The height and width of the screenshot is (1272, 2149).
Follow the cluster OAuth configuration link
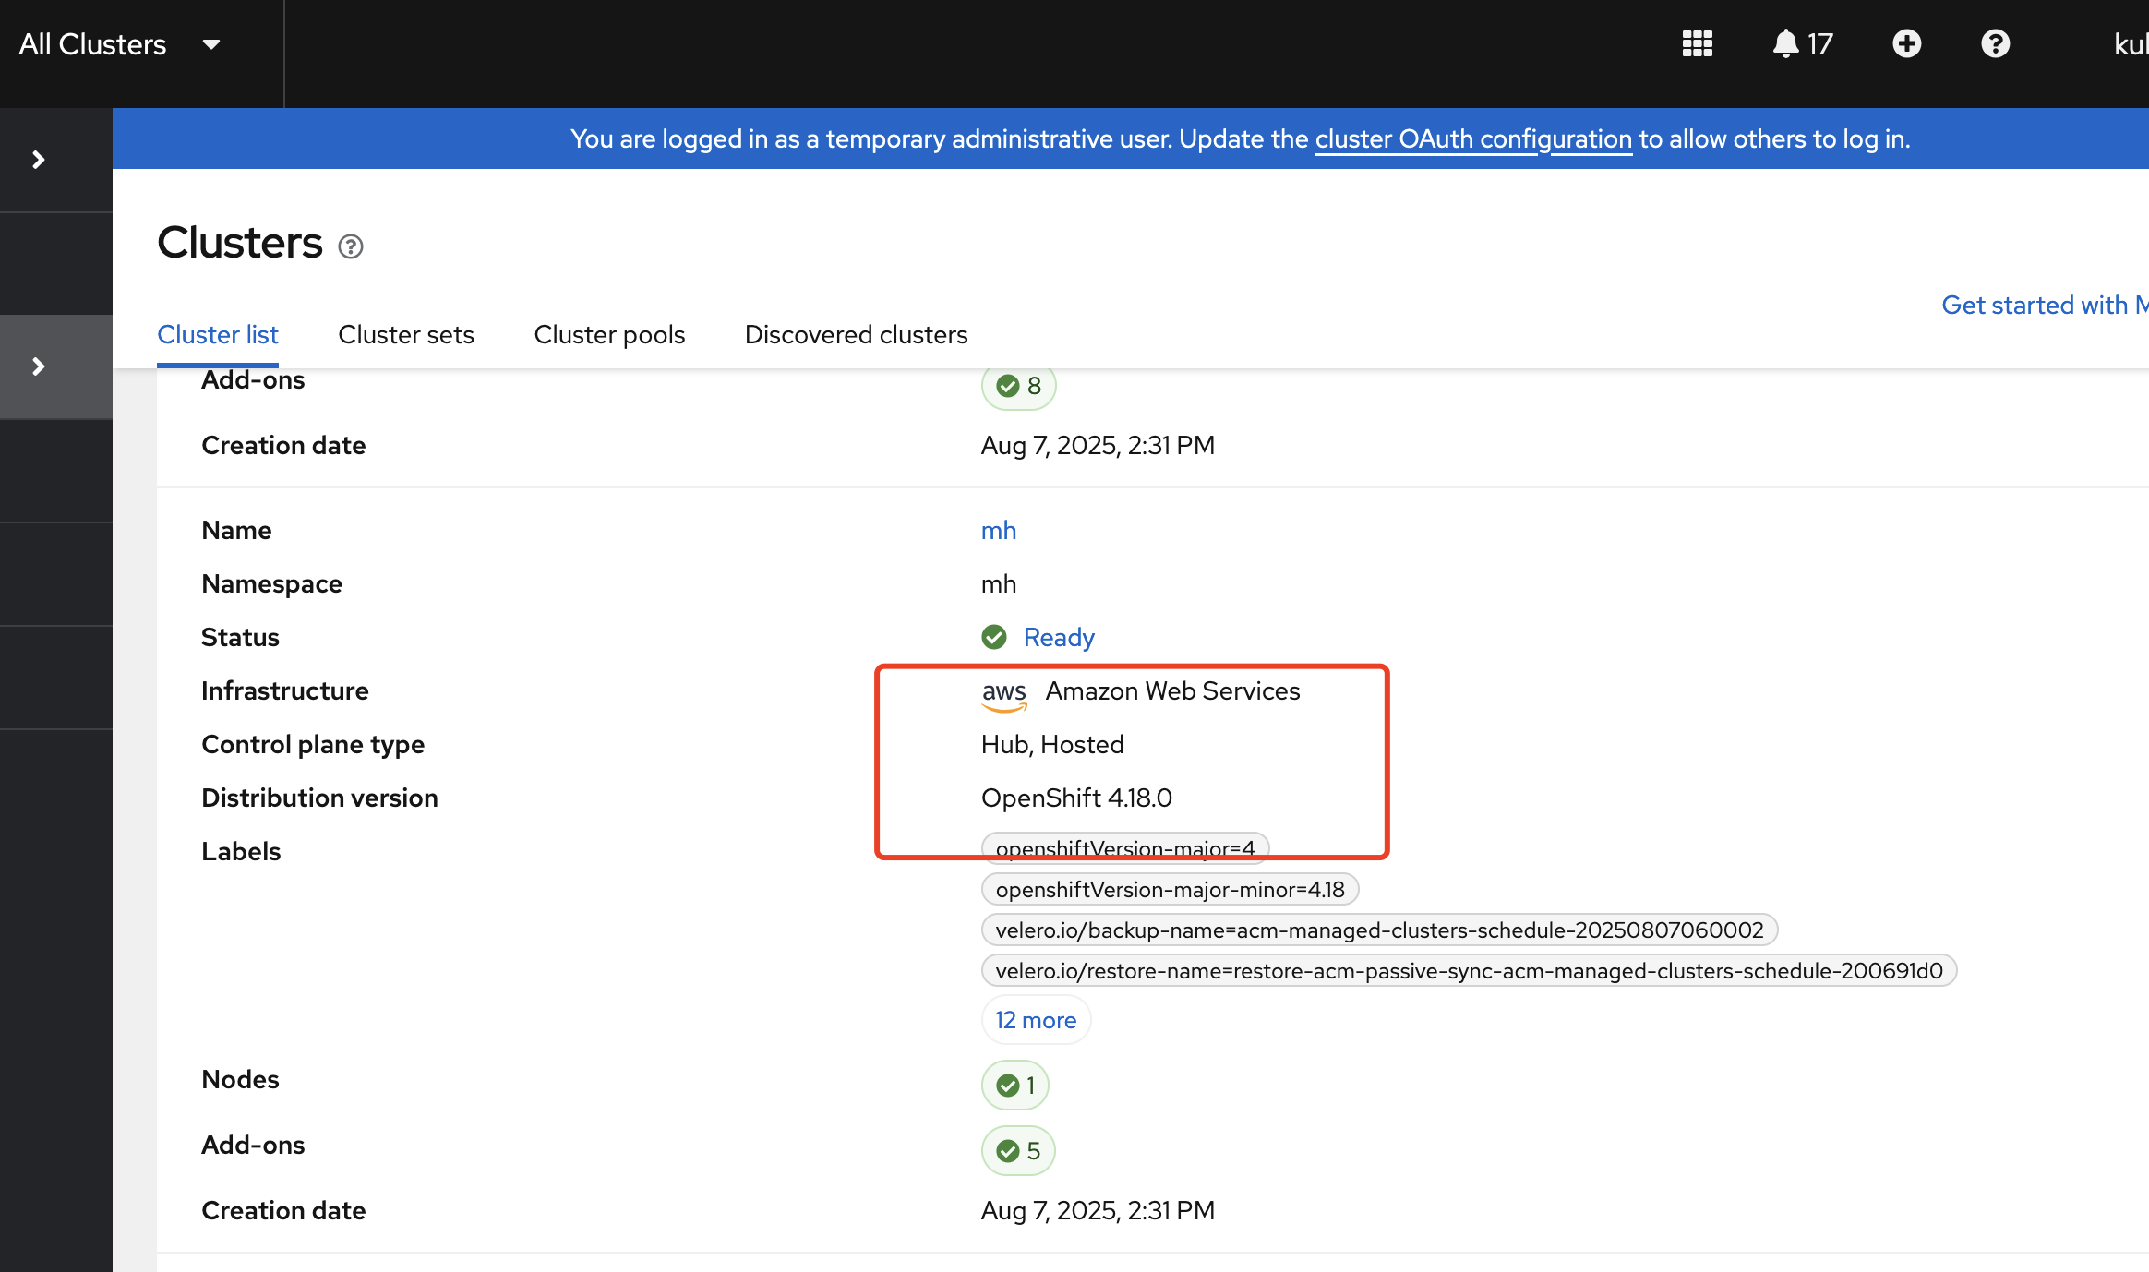(x=1473, y=138)
